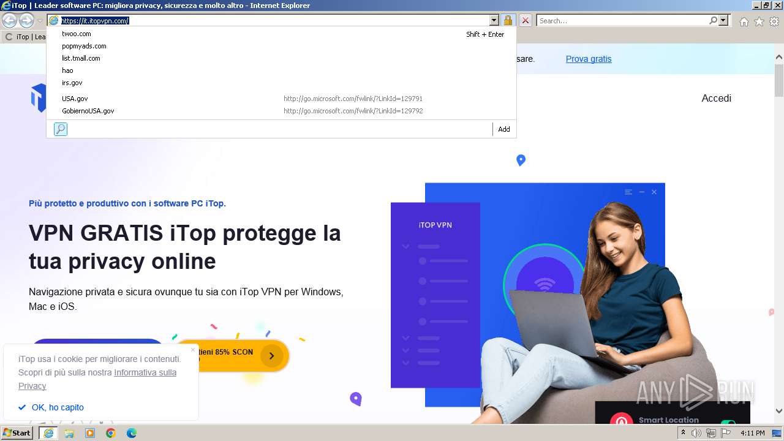The image size is (784, 441).
Task: Choose popmyads.com suggestion
Action: [282, 46]
